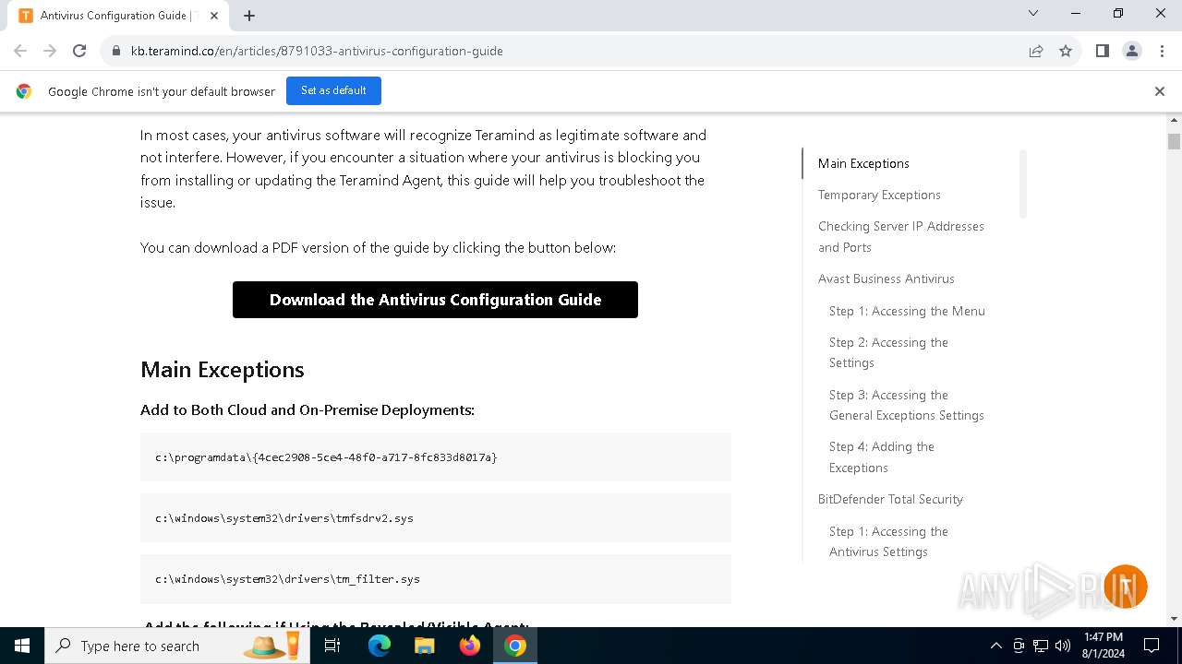Go to Step 2: Accessing the Settings
The width and height of the screenshot is (1182, 664).
pos(888,352)
